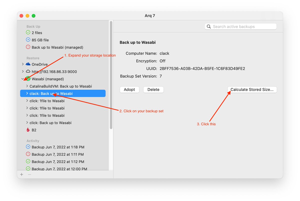
Task: Click the Delete button
Action: [x=153, y=90]
